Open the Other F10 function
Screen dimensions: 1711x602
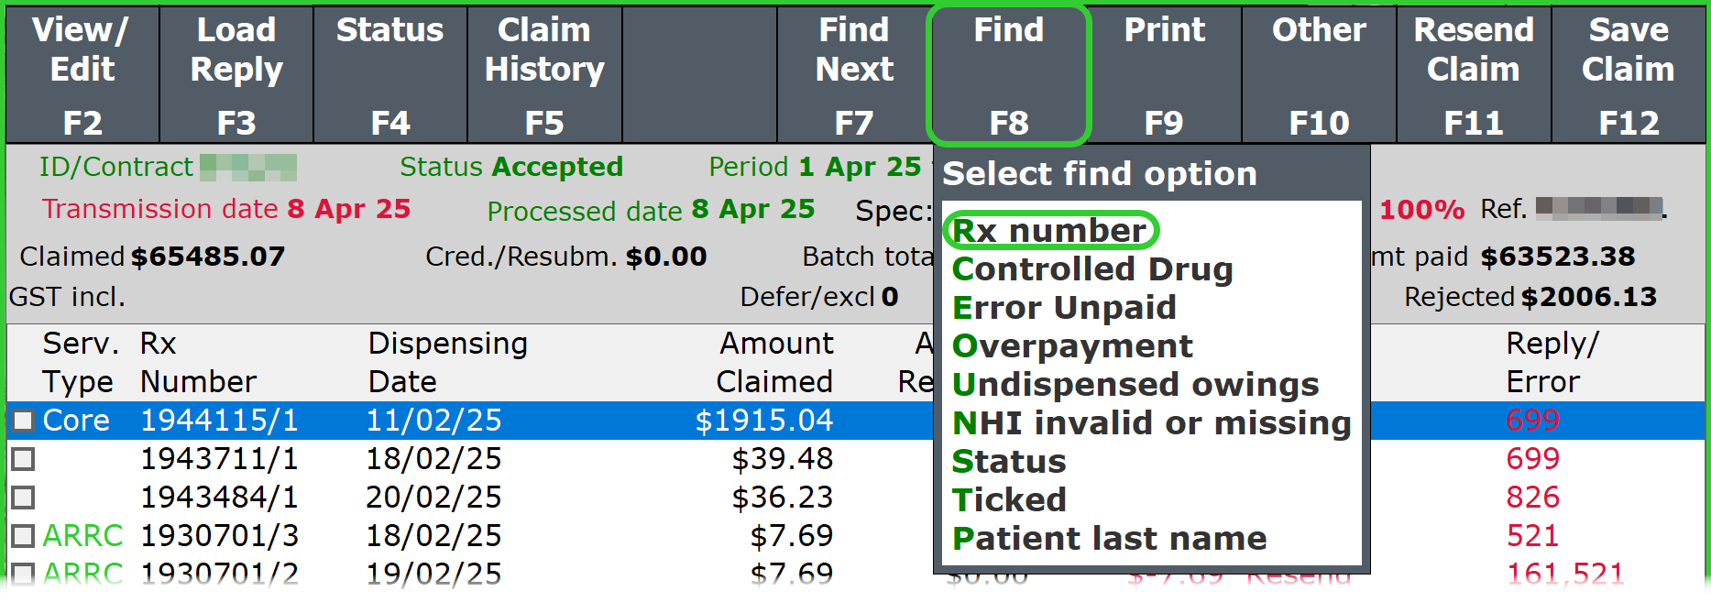[x=1319, y=75]
